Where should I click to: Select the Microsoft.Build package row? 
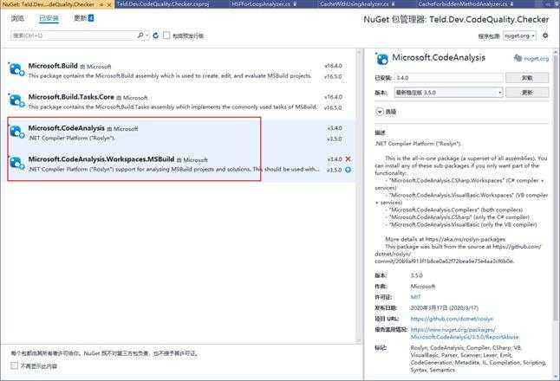coord(178,71)
